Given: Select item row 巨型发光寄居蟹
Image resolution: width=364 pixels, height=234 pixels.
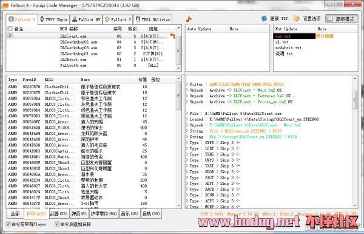Looking at the screenshot, I should click(91, 163).
